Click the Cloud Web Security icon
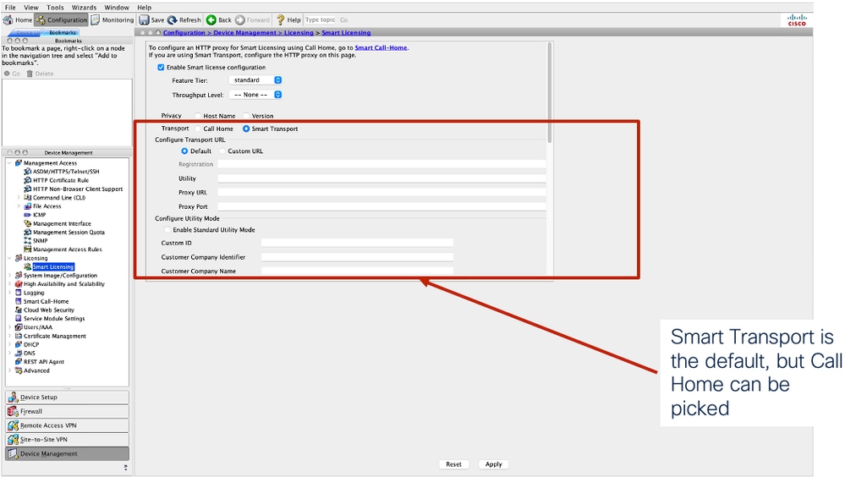The image size is (845, 477). coord(19,310)
